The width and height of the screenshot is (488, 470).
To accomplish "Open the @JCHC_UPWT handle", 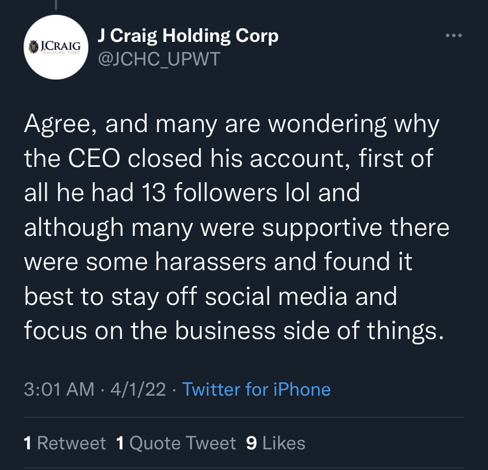I will point(157,59).
